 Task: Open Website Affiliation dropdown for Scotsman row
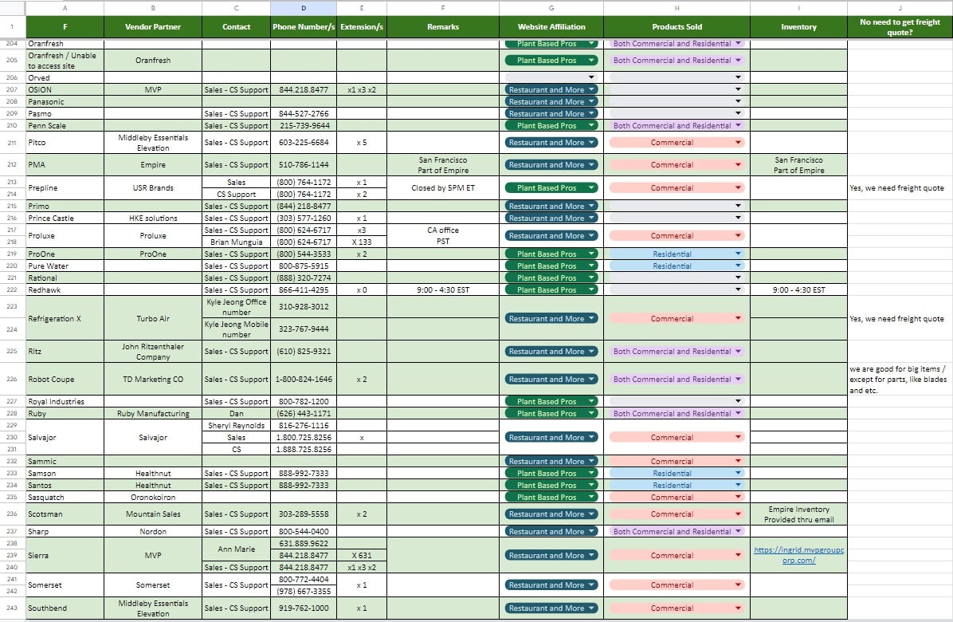pyautogui.click(x=551, y=514)
